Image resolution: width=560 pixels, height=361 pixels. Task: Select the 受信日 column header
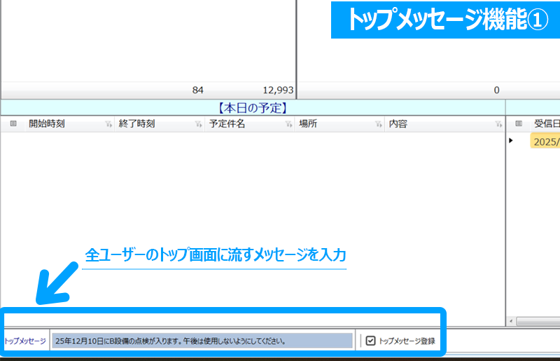(547, 124)
